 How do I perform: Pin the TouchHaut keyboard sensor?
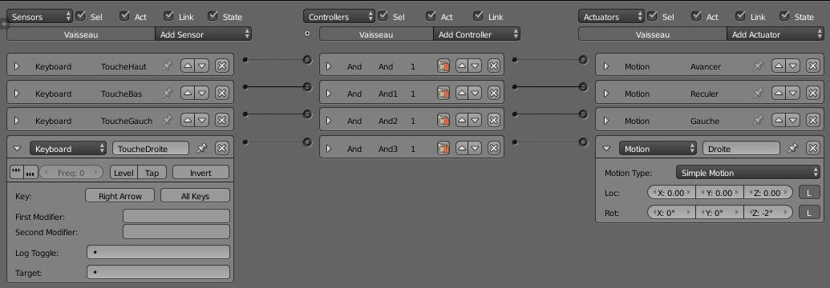[x=168, y=66]
